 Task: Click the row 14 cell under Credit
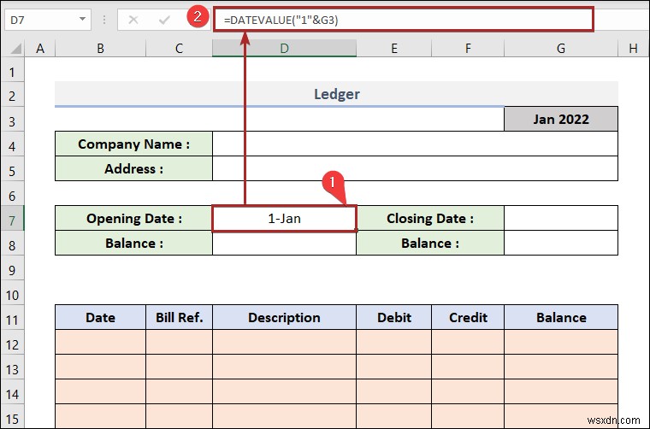click(x=468, y=391)
